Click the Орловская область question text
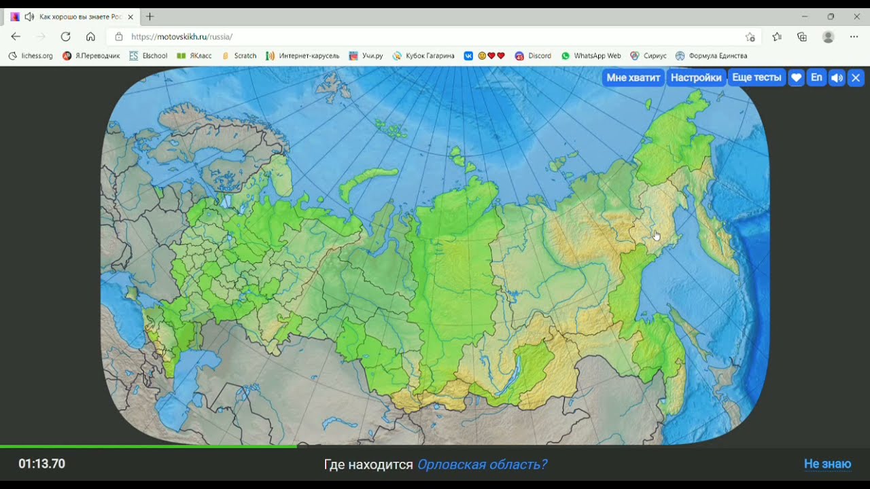Screen dimensions: 870x489 click(x=482, y=465)
